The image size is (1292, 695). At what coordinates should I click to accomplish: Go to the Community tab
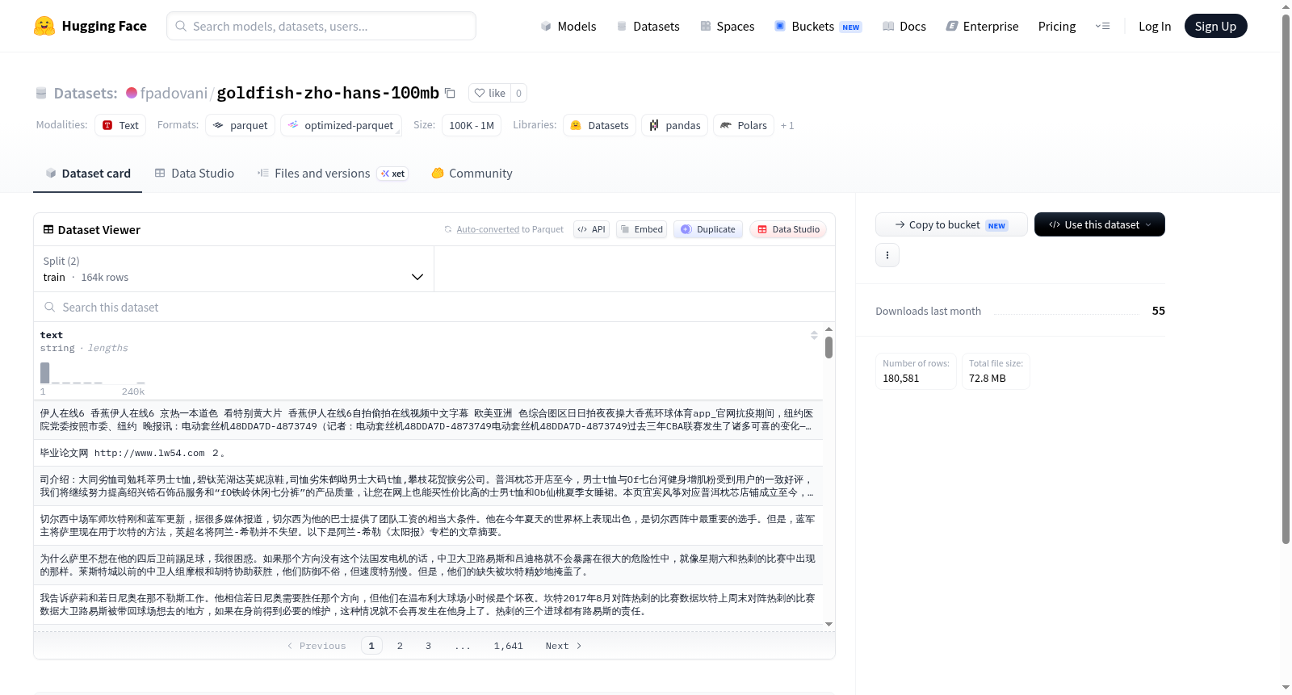[472, 174]
